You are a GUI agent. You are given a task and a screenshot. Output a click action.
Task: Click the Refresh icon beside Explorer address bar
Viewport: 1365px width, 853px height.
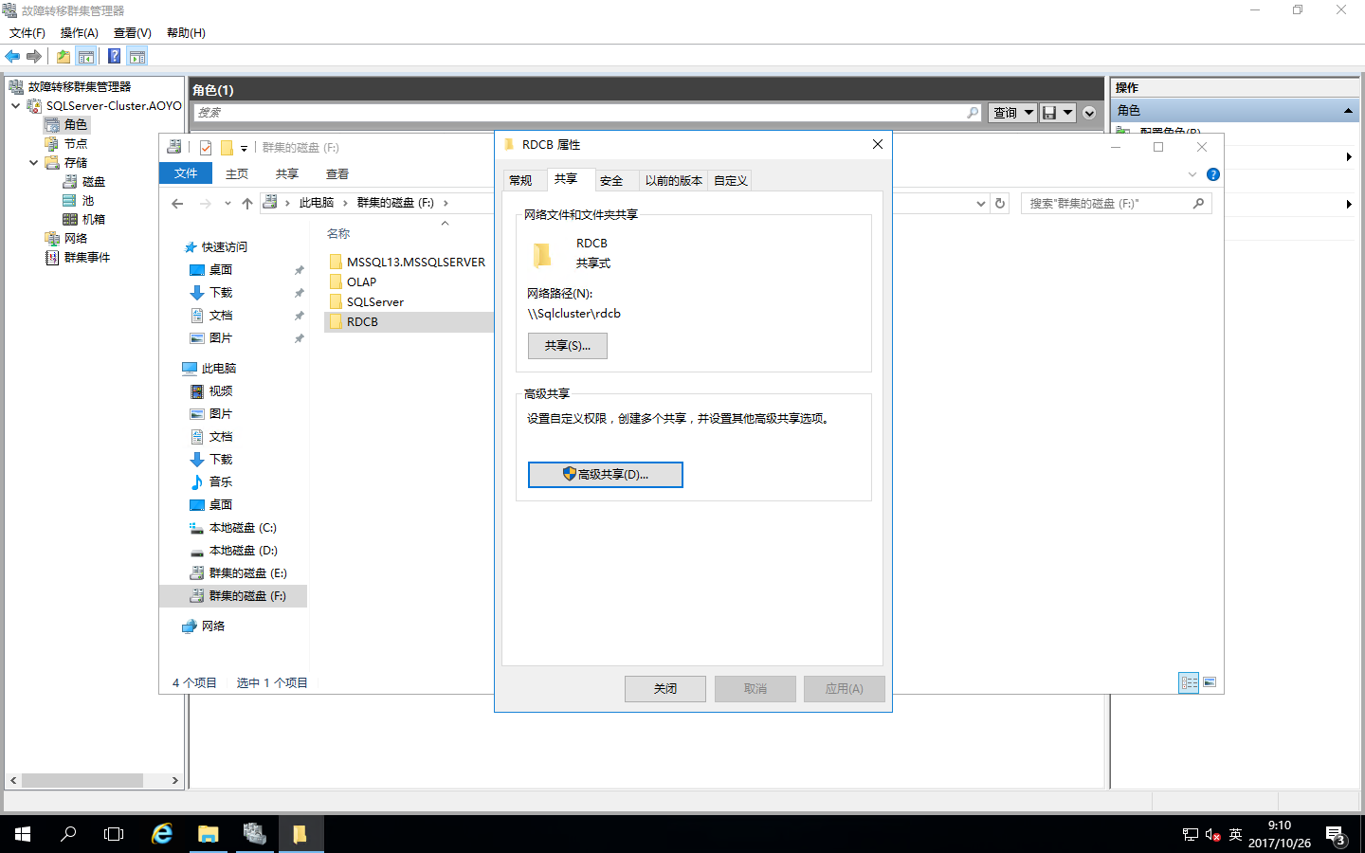[1000, 203]
